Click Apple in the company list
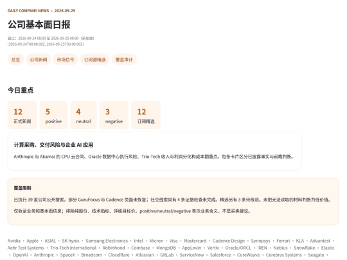 (x=33, y=241)
